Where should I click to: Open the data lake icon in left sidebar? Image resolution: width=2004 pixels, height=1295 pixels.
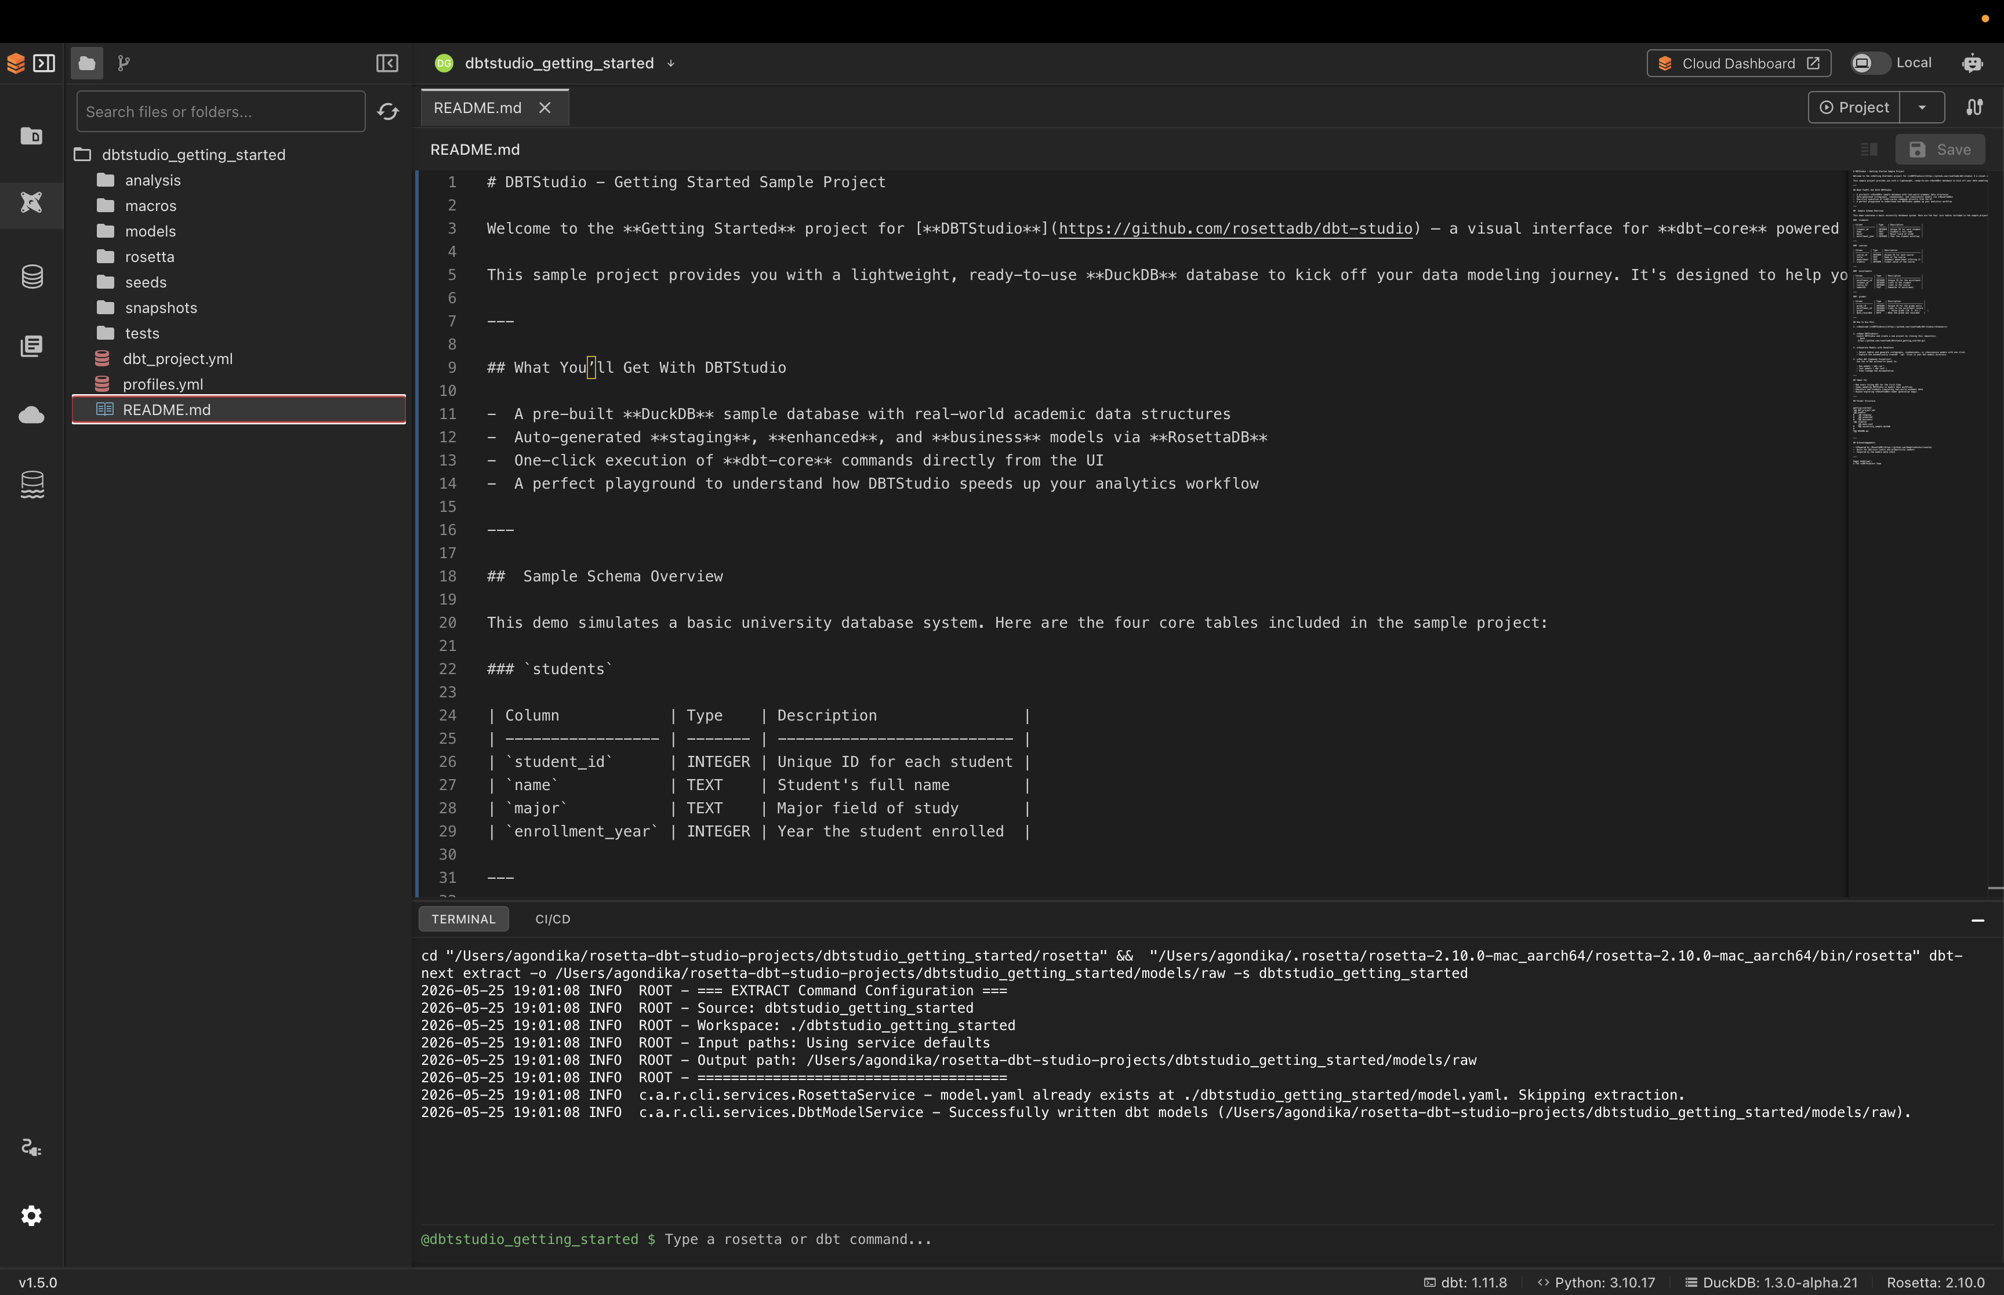click(x=32, y=485)
